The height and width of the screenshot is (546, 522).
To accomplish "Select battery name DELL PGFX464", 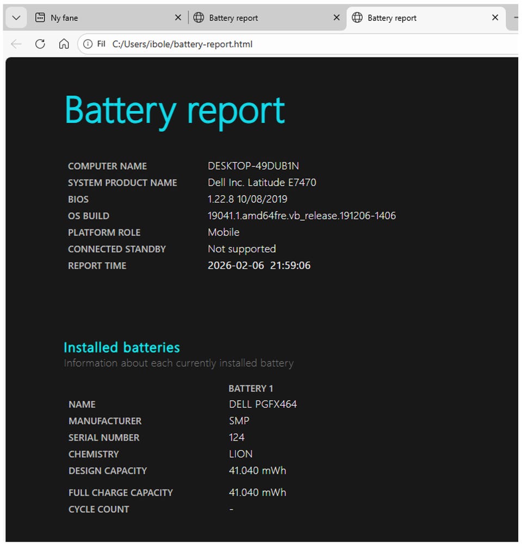I will tap(263, 404).
